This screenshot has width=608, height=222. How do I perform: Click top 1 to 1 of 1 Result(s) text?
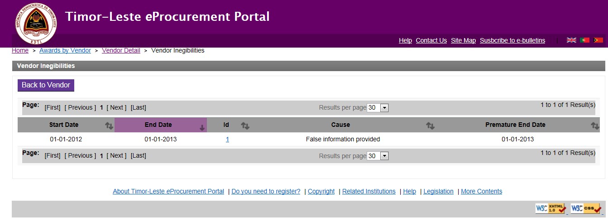click(568, 105)
